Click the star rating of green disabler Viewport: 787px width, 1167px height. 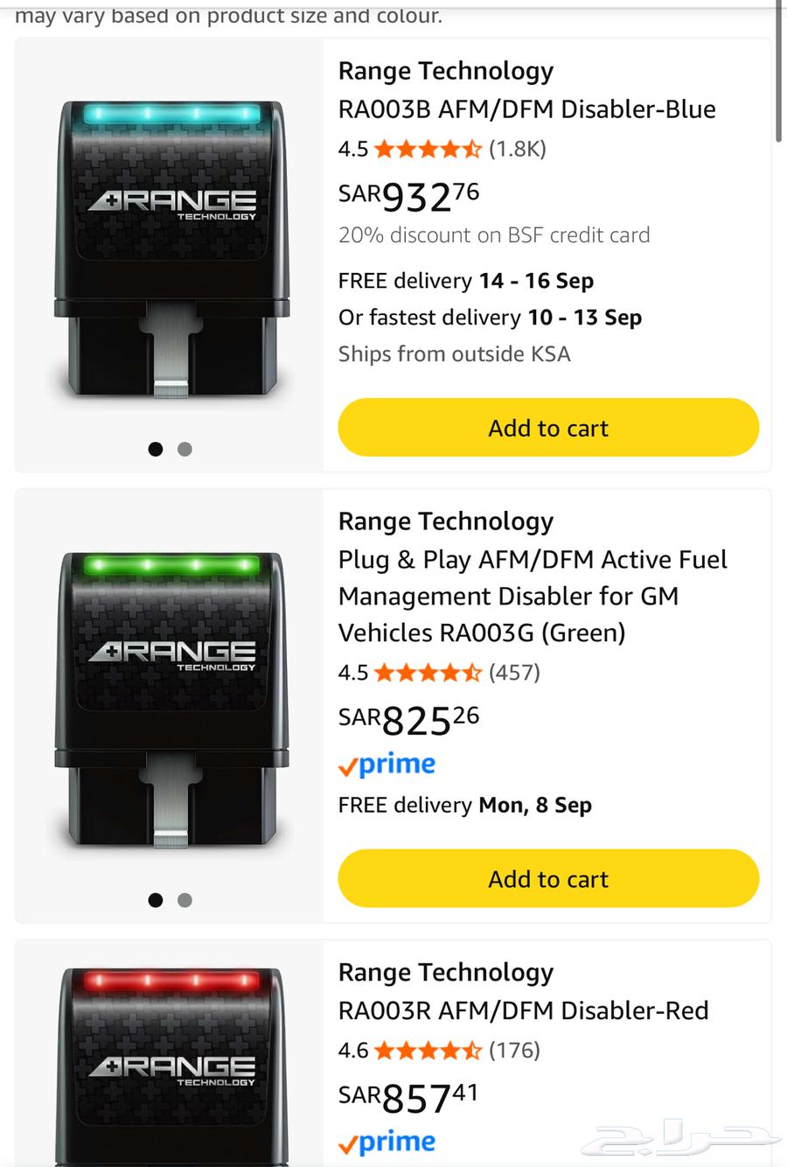pos(428,673)
